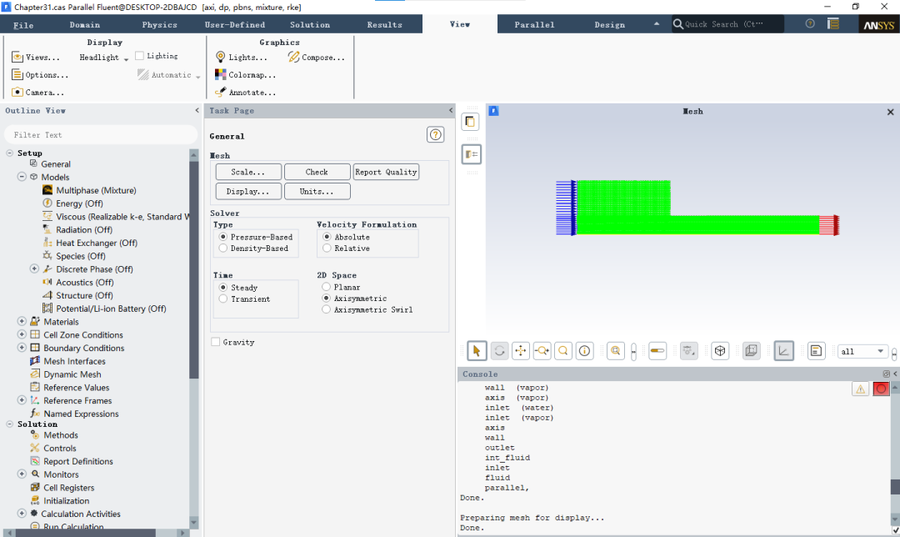Select the pointer tool in graphics toolbar
Image resolution: width=900 pixels, height=537 pixels.
tap(477, 351)
